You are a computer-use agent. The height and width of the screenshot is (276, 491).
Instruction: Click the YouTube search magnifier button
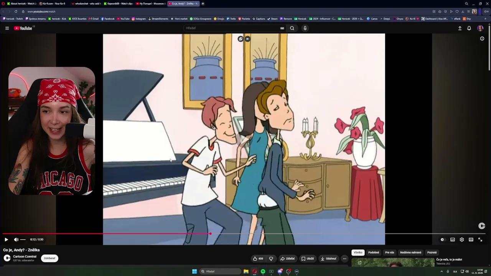(x=292, y=28)
